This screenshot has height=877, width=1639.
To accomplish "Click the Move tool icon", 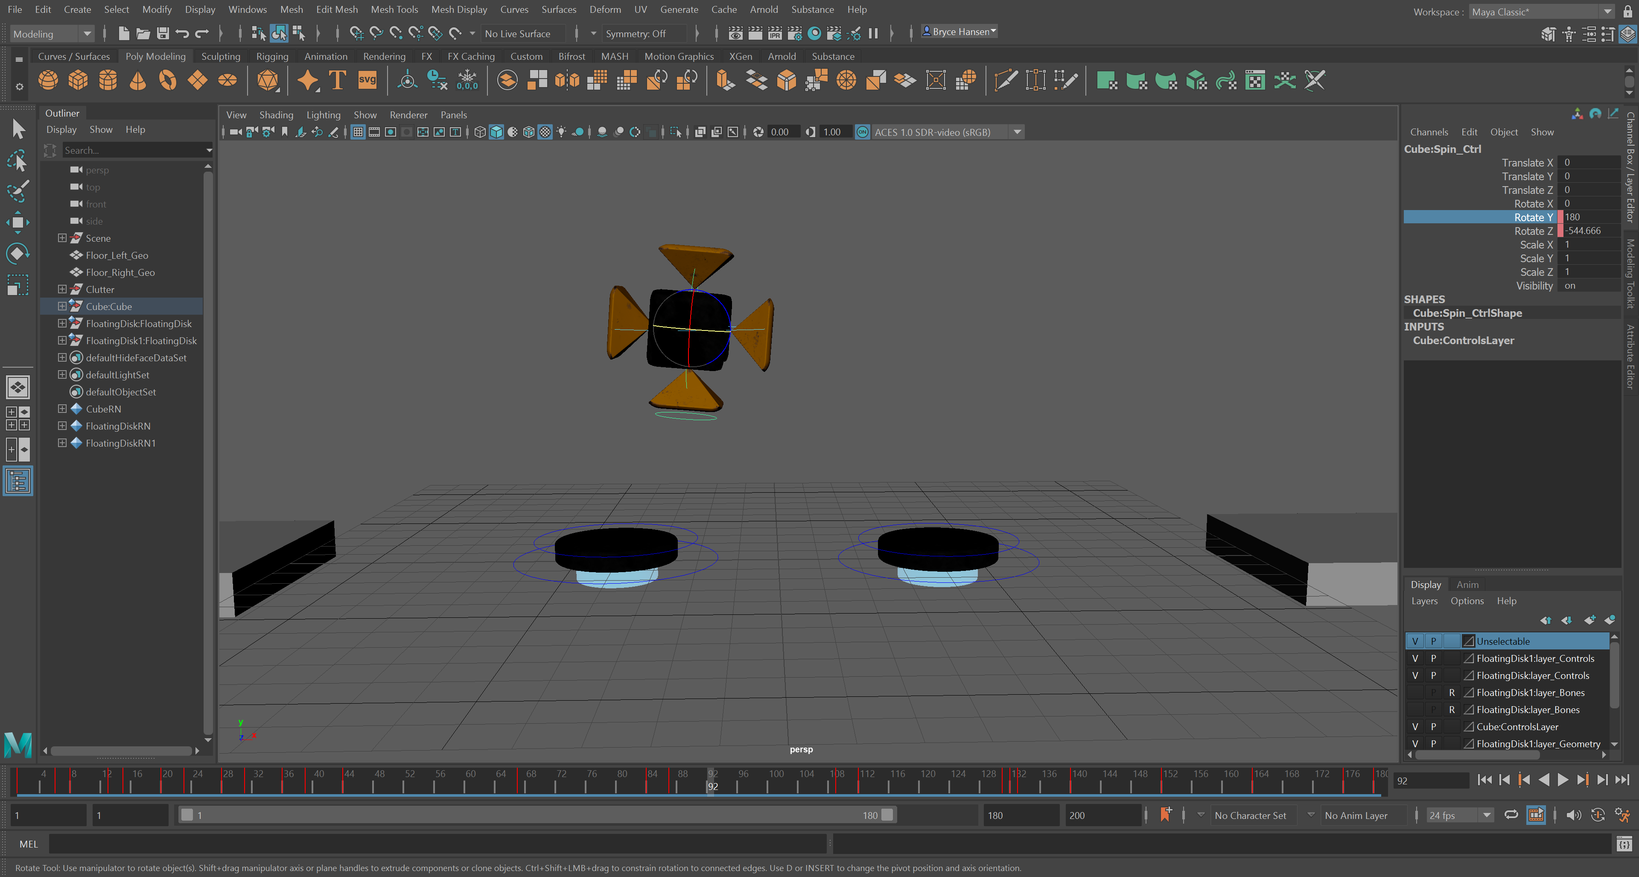I will click(x=17, y=222).
